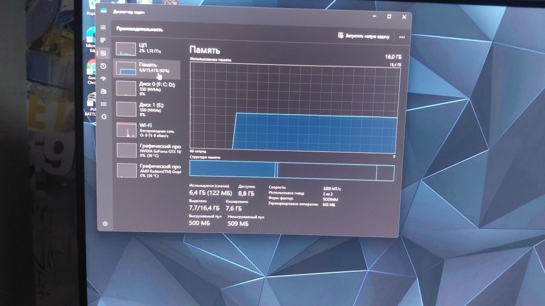Minimize the Task Manager window

click(374, 16)
